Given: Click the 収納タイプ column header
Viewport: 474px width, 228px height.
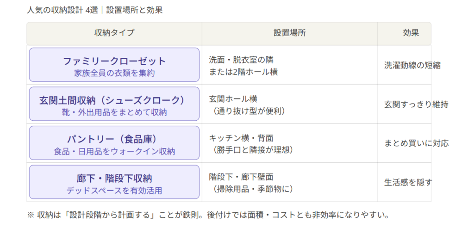Looking at the screenshot, I should coord(114,33).
